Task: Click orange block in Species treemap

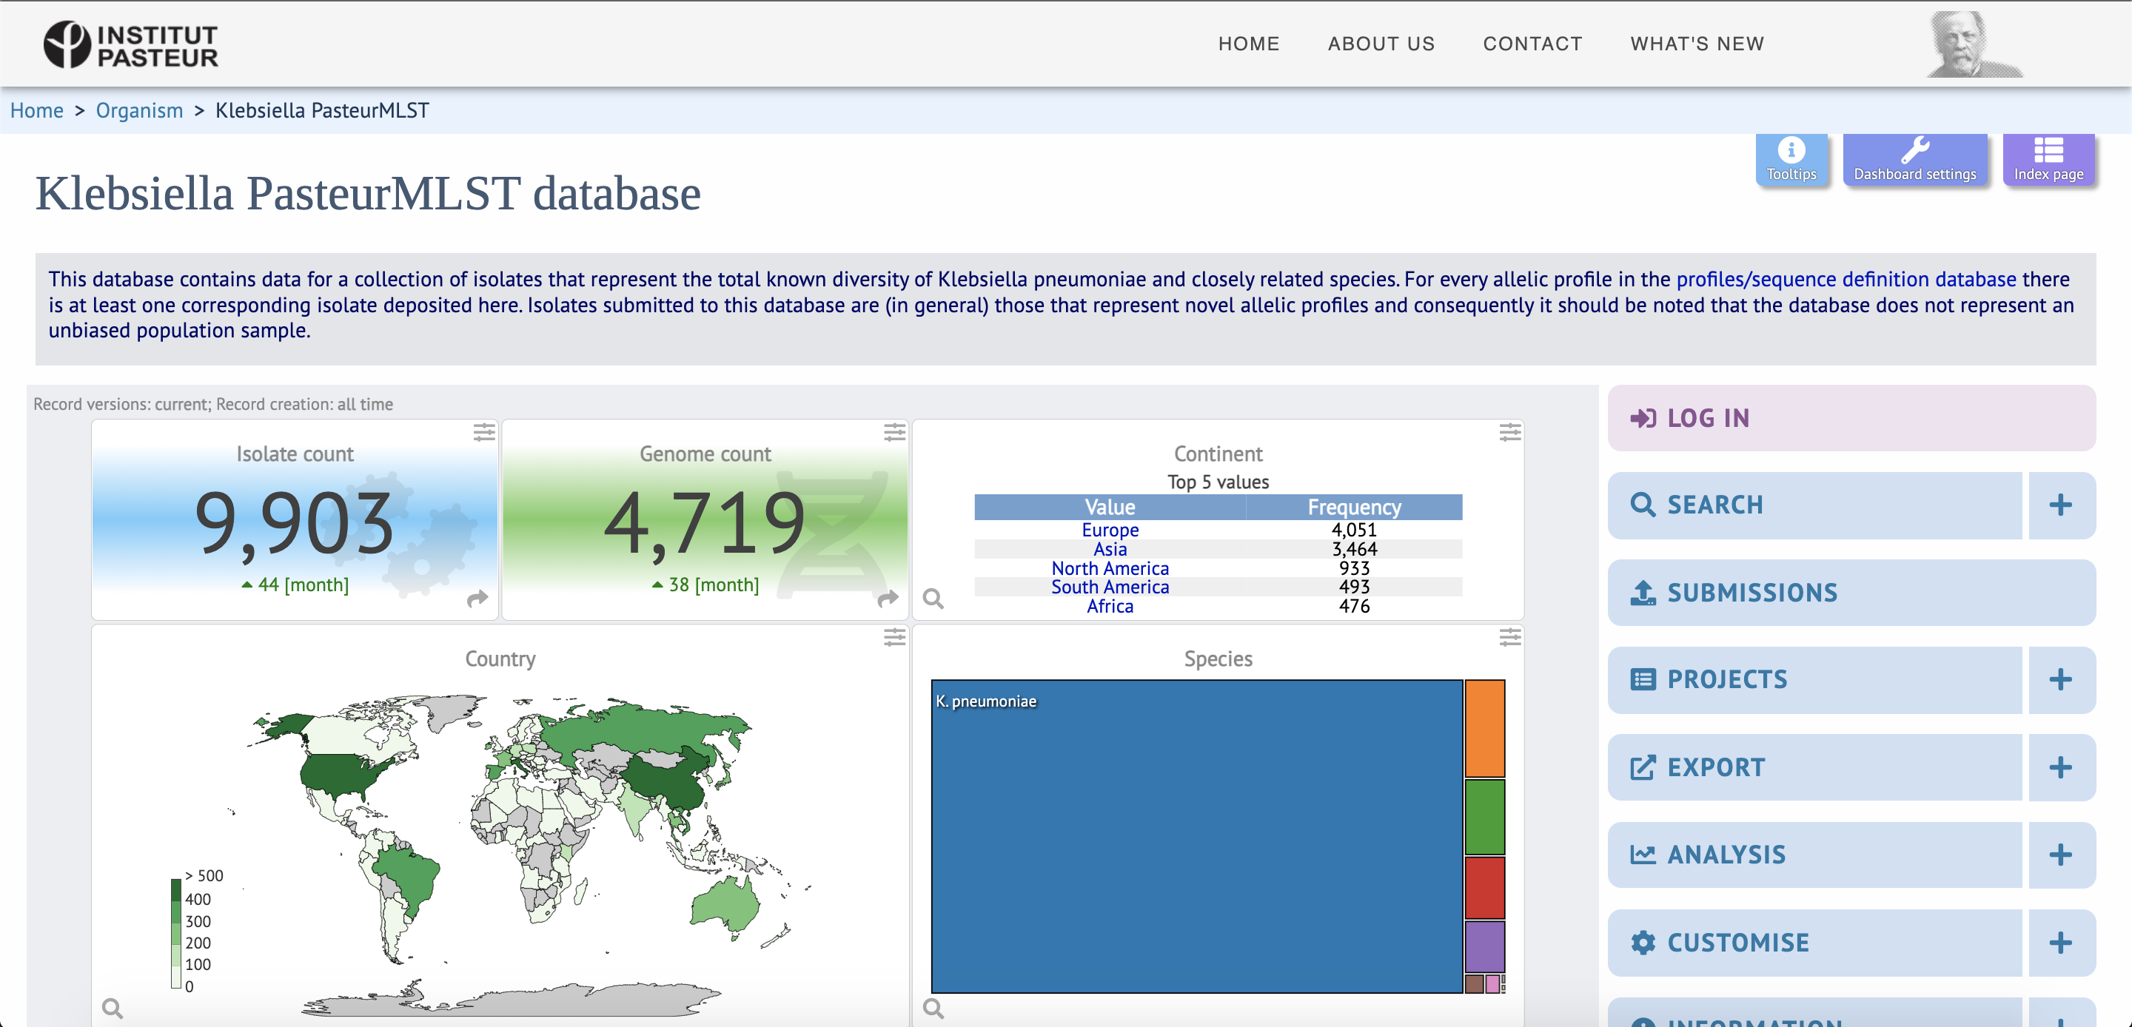Action: (x=1485, y=728)
